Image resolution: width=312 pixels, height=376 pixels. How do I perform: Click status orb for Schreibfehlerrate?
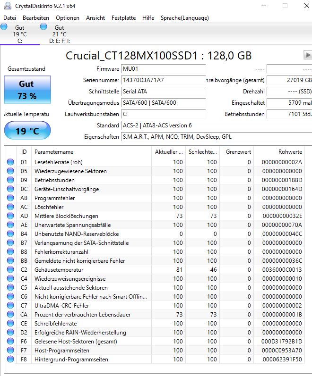pyautogui.click(x=10, y=323)
